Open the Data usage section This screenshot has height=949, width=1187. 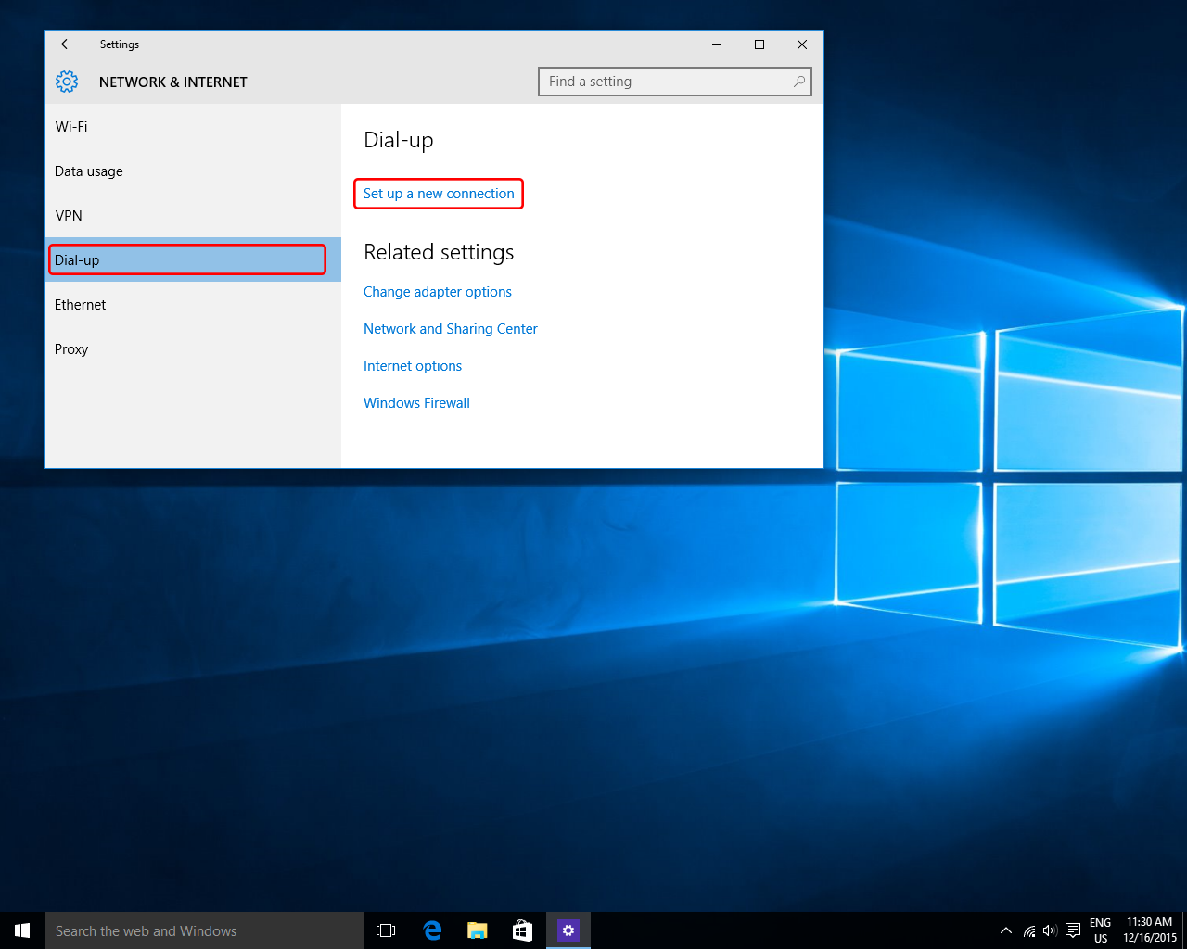tap(193, 171)
